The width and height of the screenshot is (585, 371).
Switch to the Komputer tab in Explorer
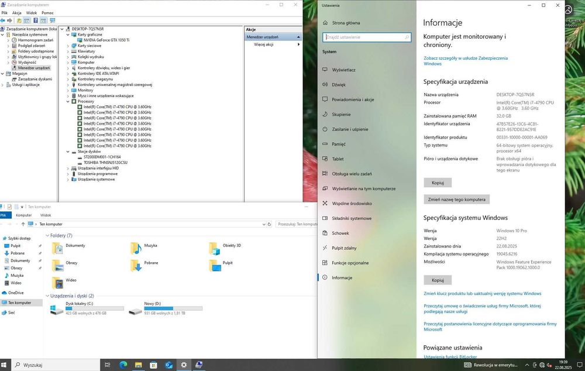(24, 215)
